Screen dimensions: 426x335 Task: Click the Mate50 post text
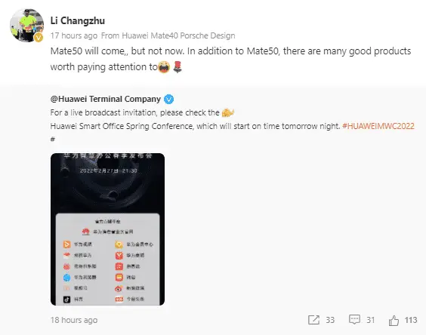click(230, 59)
